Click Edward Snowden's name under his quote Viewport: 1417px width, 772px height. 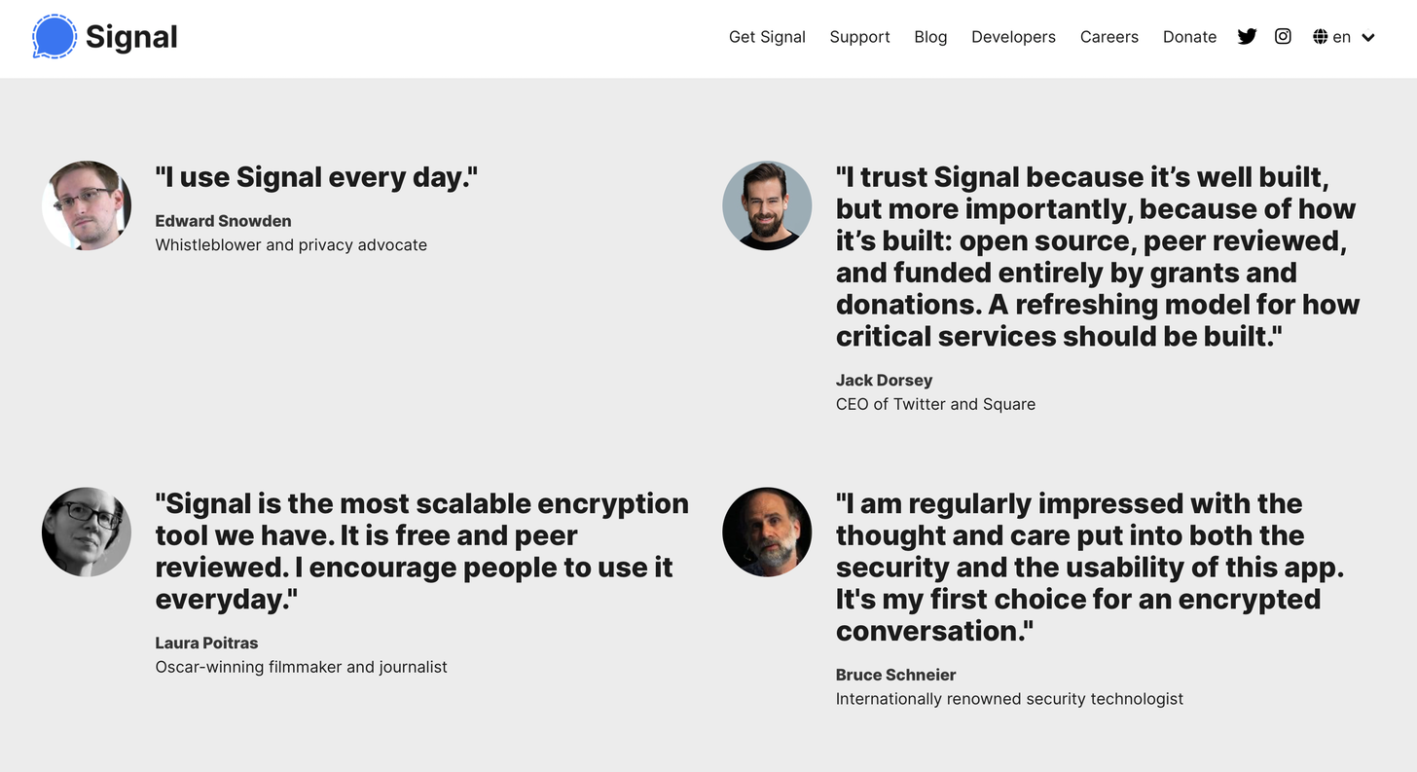[x=223, y=221]
